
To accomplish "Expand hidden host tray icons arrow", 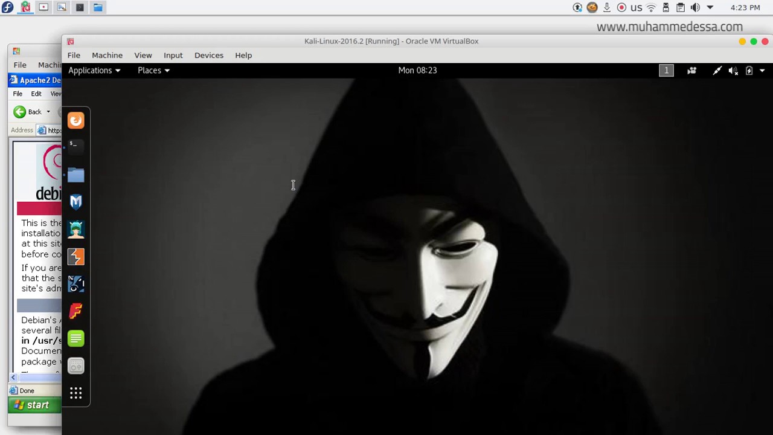I will coord(710,7).
